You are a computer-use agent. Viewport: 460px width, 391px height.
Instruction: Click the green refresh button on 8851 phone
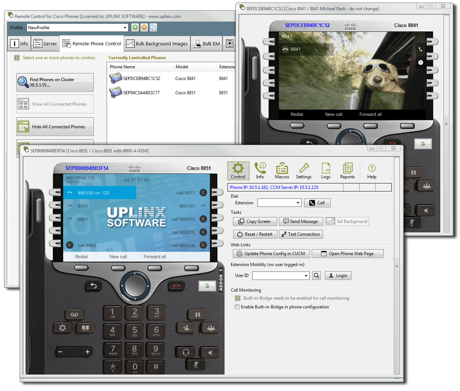(x=207, y=286)
